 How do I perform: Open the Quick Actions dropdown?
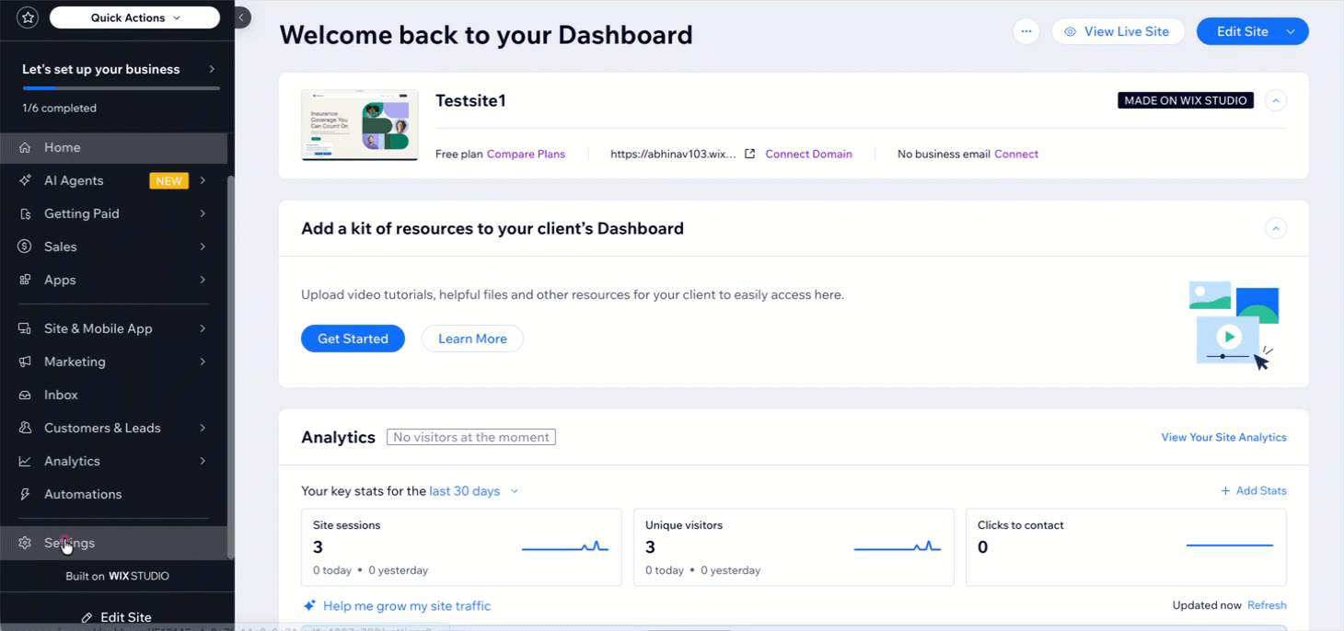[x=135, y=17]
